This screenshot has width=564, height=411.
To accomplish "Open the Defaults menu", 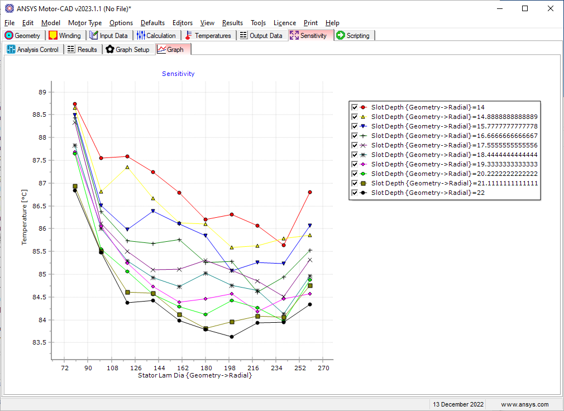I will click(x=152, y=23).
